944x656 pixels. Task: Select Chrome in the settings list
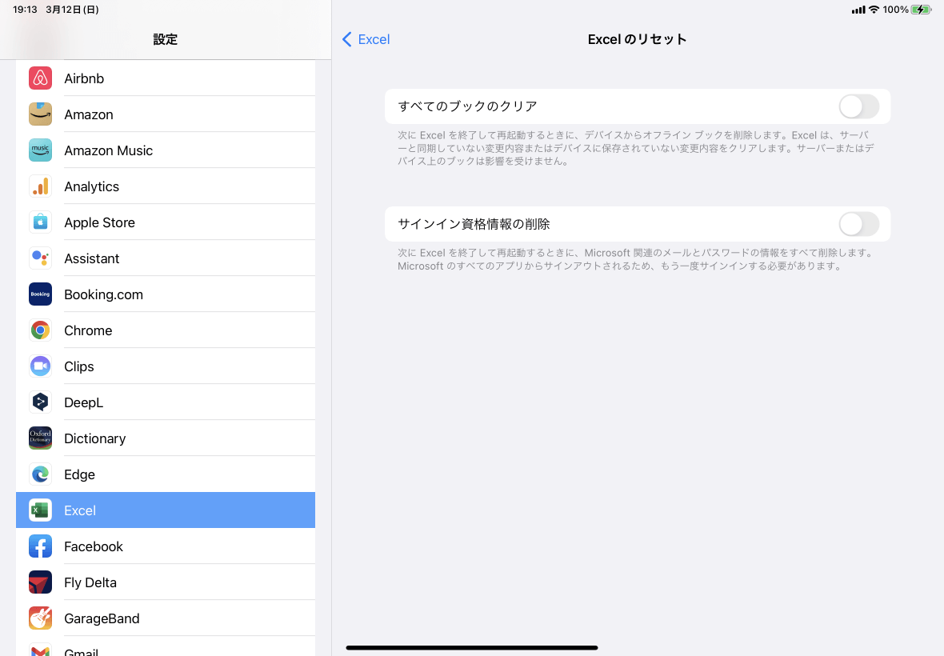[166, 330]
